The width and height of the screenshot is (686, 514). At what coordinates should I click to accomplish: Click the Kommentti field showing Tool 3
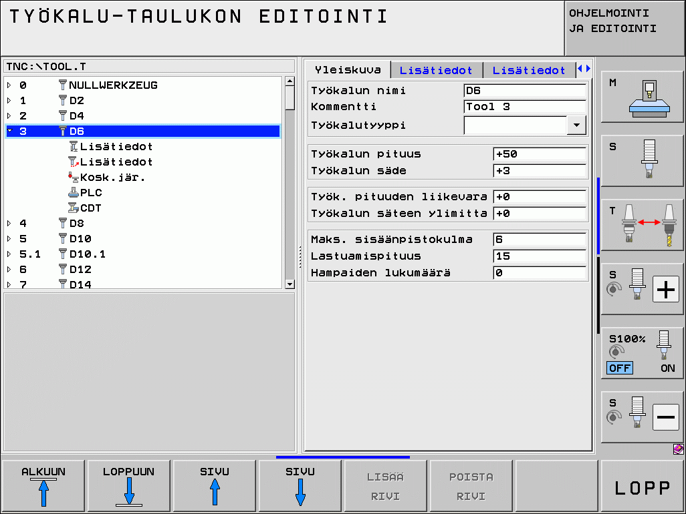525,107
